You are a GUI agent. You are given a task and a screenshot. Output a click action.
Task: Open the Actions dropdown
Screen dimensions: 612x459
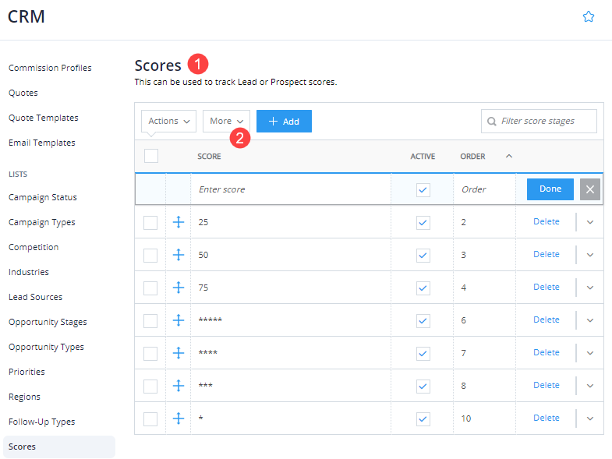tap(168, 121)
